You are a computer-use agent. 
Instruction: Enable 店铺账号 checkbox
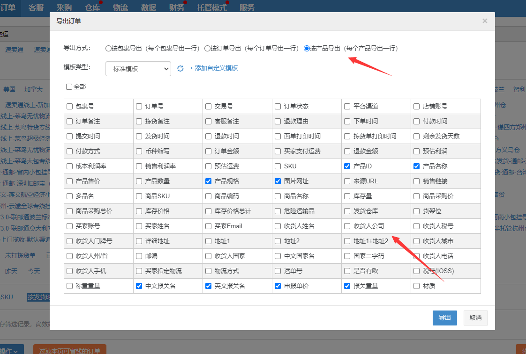click(x=417, y=107)
